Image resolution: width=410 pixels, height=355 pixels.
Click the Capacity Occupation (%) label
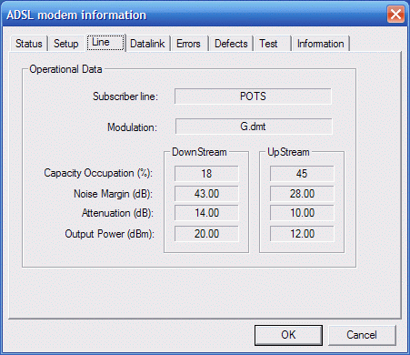point(98,173)
